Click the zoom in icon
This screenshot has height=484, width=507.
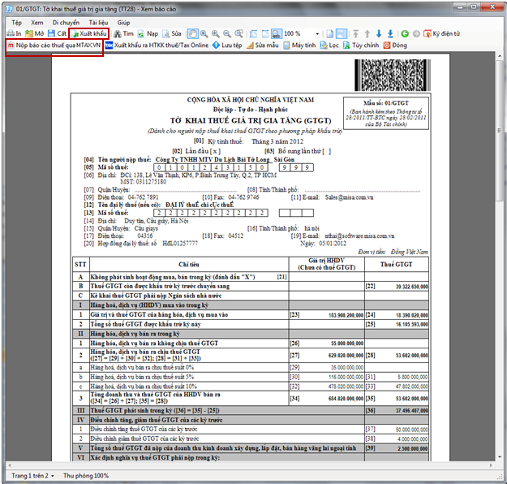point(216,33)
